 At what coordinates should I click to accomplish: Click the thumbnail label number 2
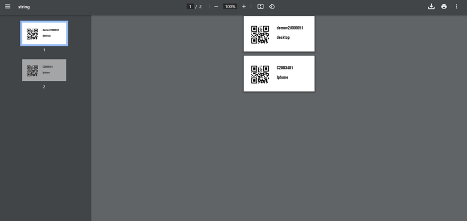click(44, 87)
